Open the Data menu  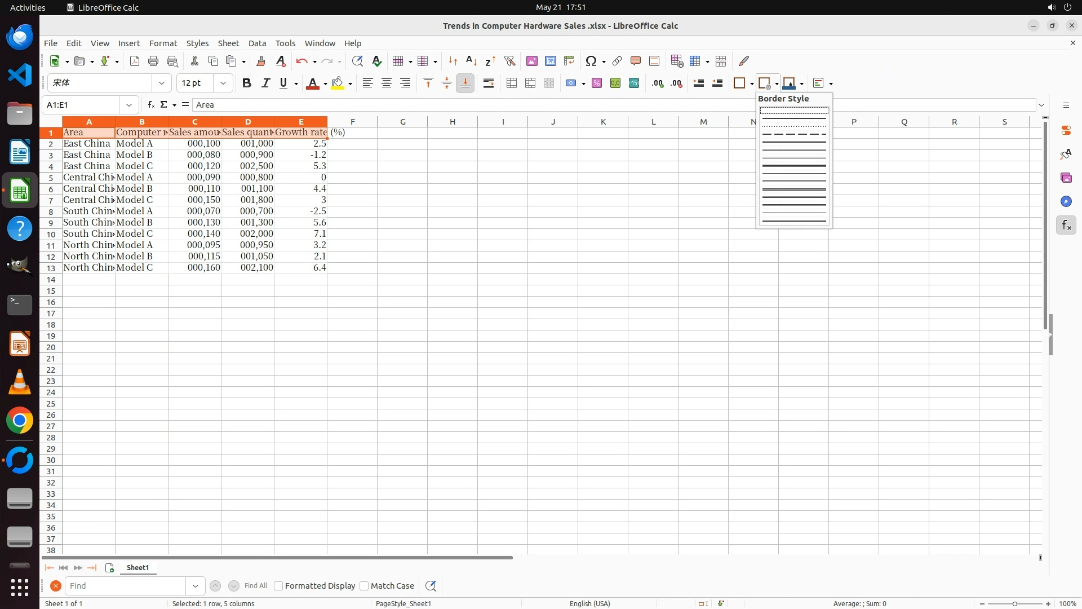click(257, 43)
